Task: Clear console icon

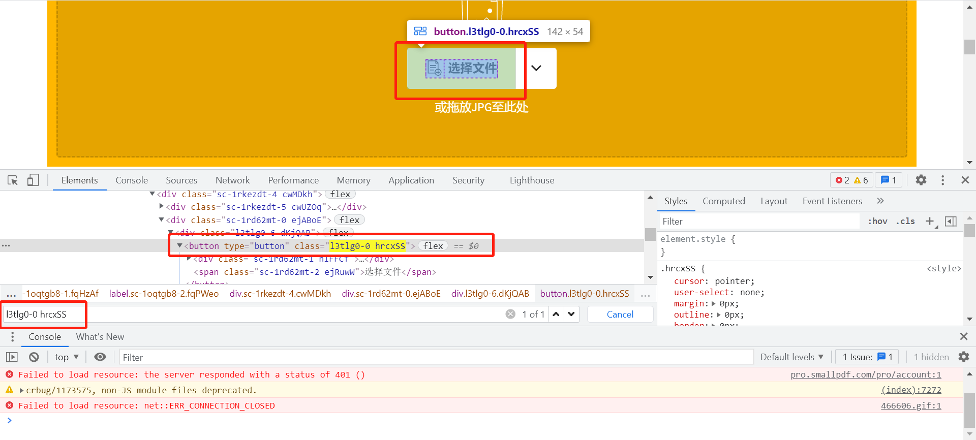Action: [34, 357]
